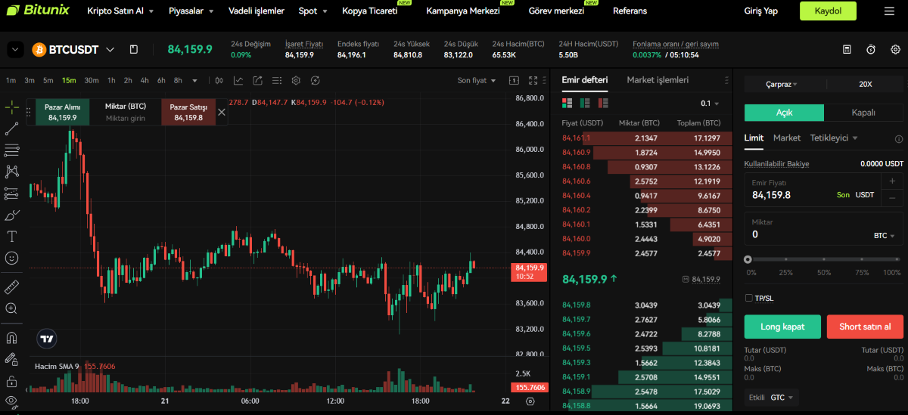Open the emoji icons tool

click(11, 258)
